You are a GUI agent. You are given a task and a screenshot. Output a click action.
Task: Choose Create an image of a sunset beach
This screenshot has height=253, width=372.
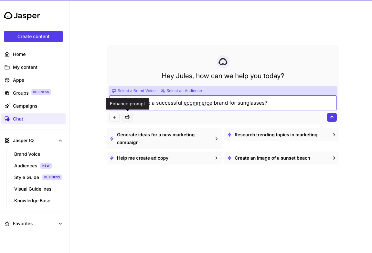(282, 158)
